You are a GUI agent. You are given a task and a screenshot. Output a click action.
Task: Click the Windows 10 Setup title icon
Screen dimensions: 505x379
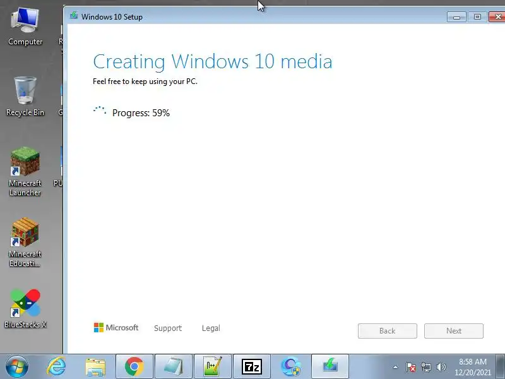[x=74, y=16]
